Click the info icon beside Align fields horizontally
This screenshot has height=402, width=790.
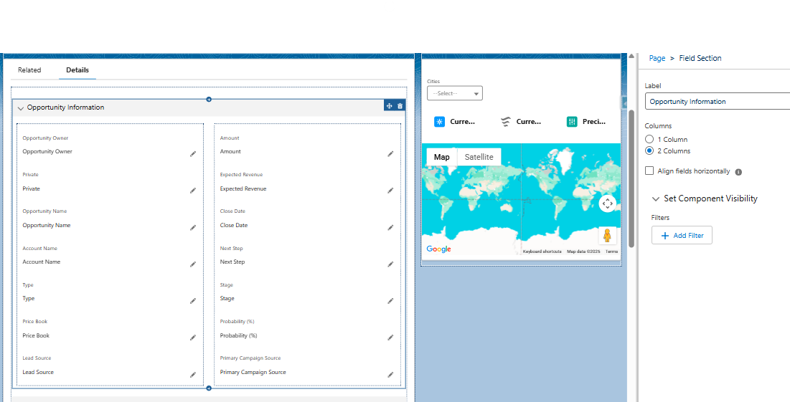738,172
